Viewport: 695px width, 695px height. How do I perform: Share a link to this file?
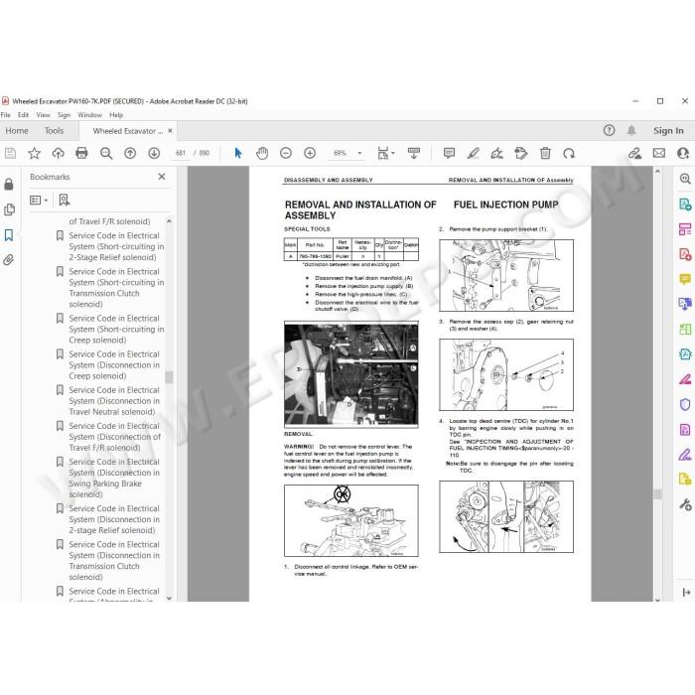[x=634, y=153]
